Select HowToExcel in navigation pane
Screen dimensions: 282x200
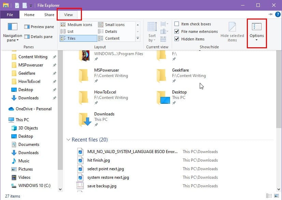click(29, 81)
